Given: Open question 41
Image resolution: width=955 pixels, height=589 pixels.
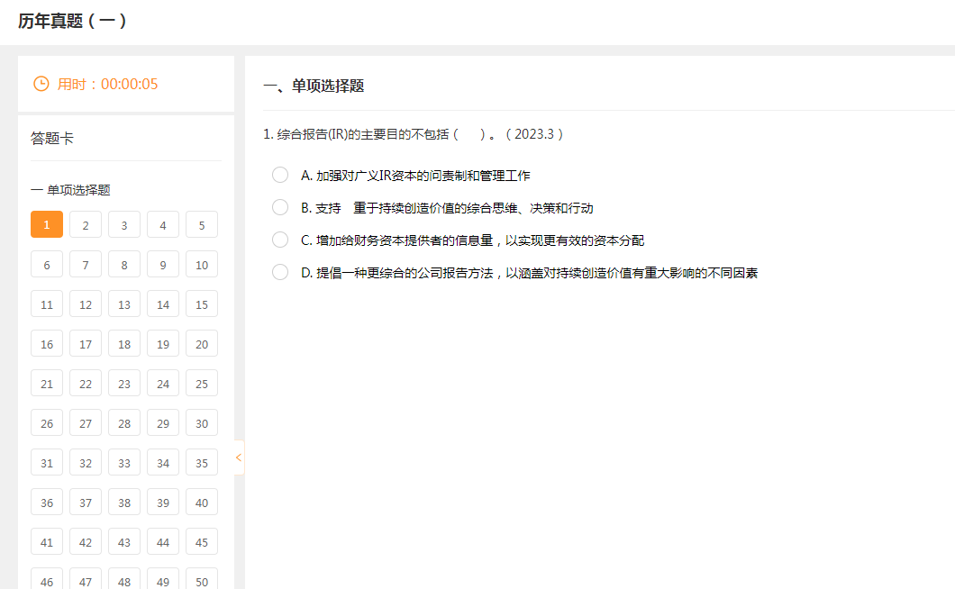Looking at the screenshot, I should click(47, 542).
